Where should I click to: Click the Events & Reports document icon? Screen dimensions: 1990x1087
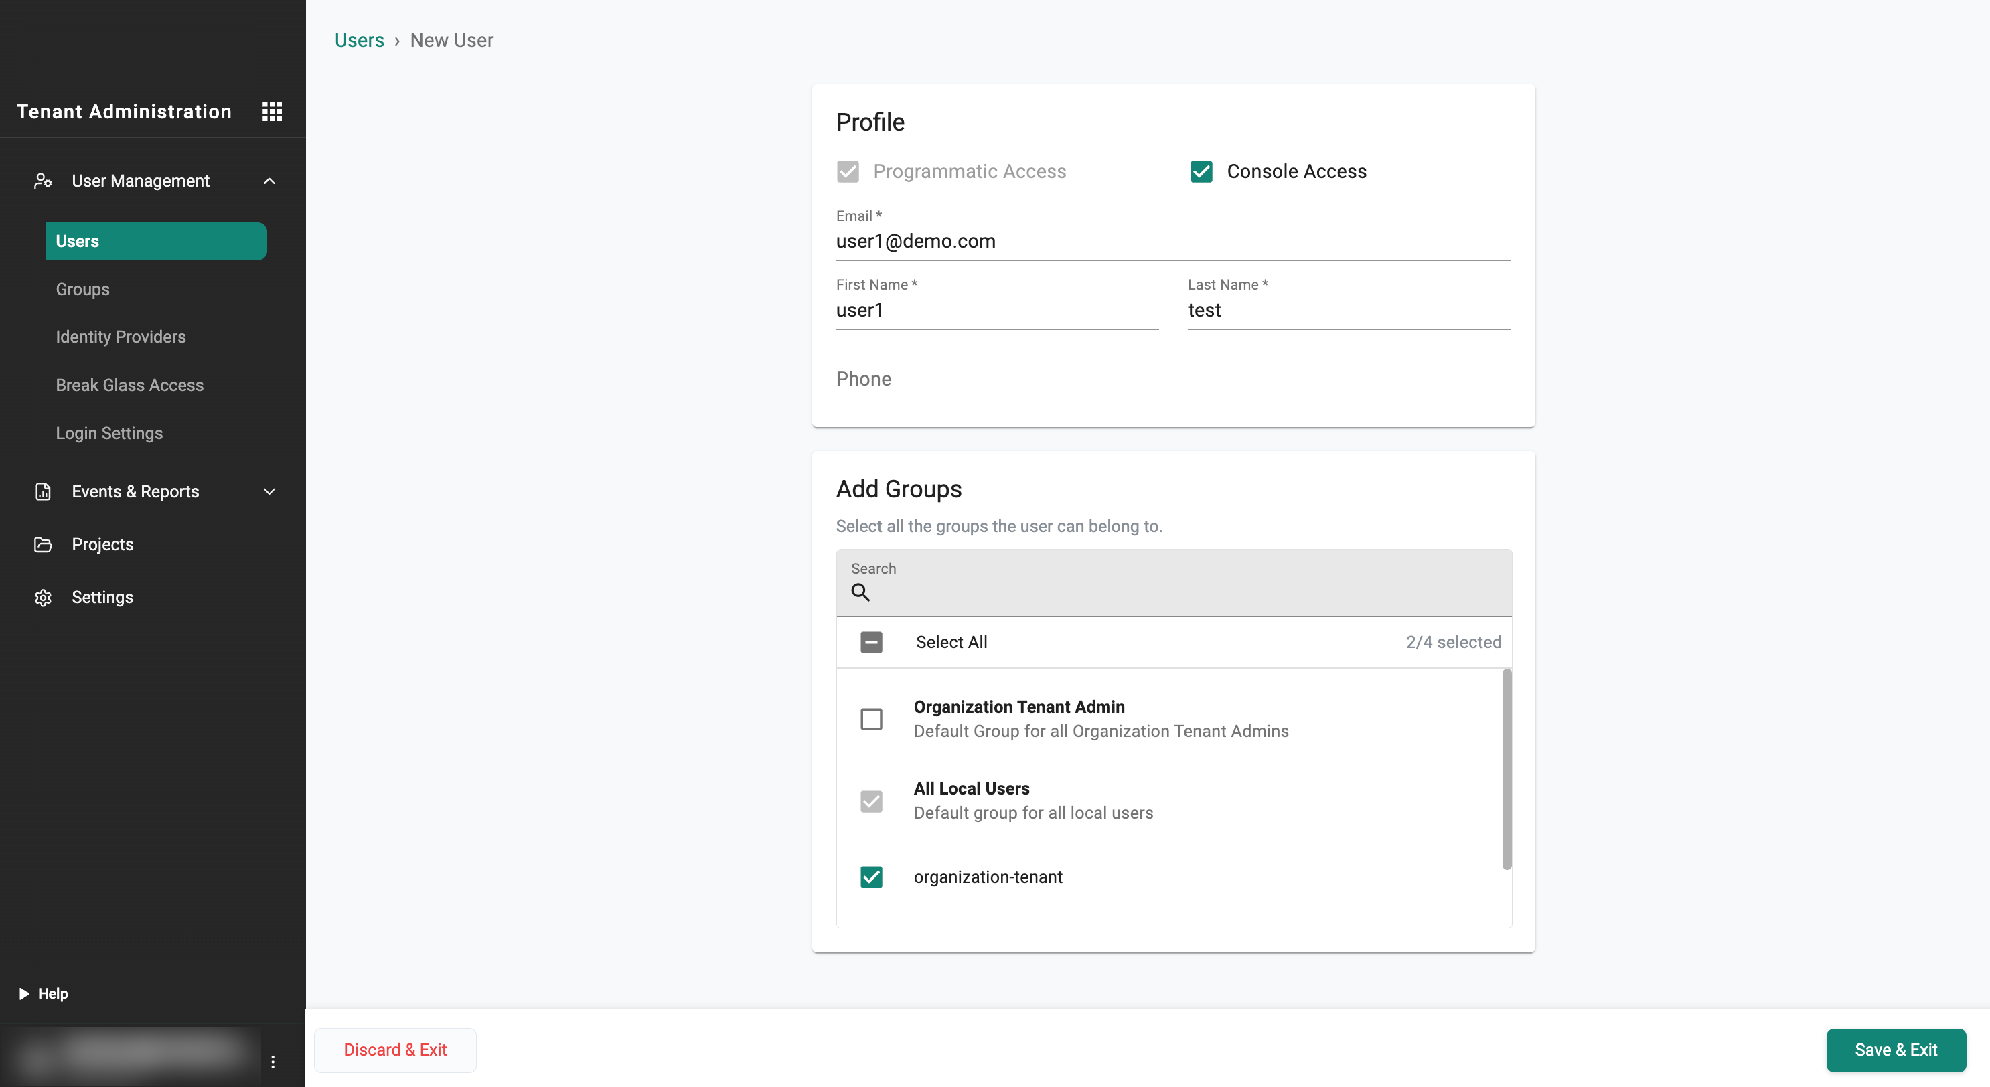coord(42,492)
